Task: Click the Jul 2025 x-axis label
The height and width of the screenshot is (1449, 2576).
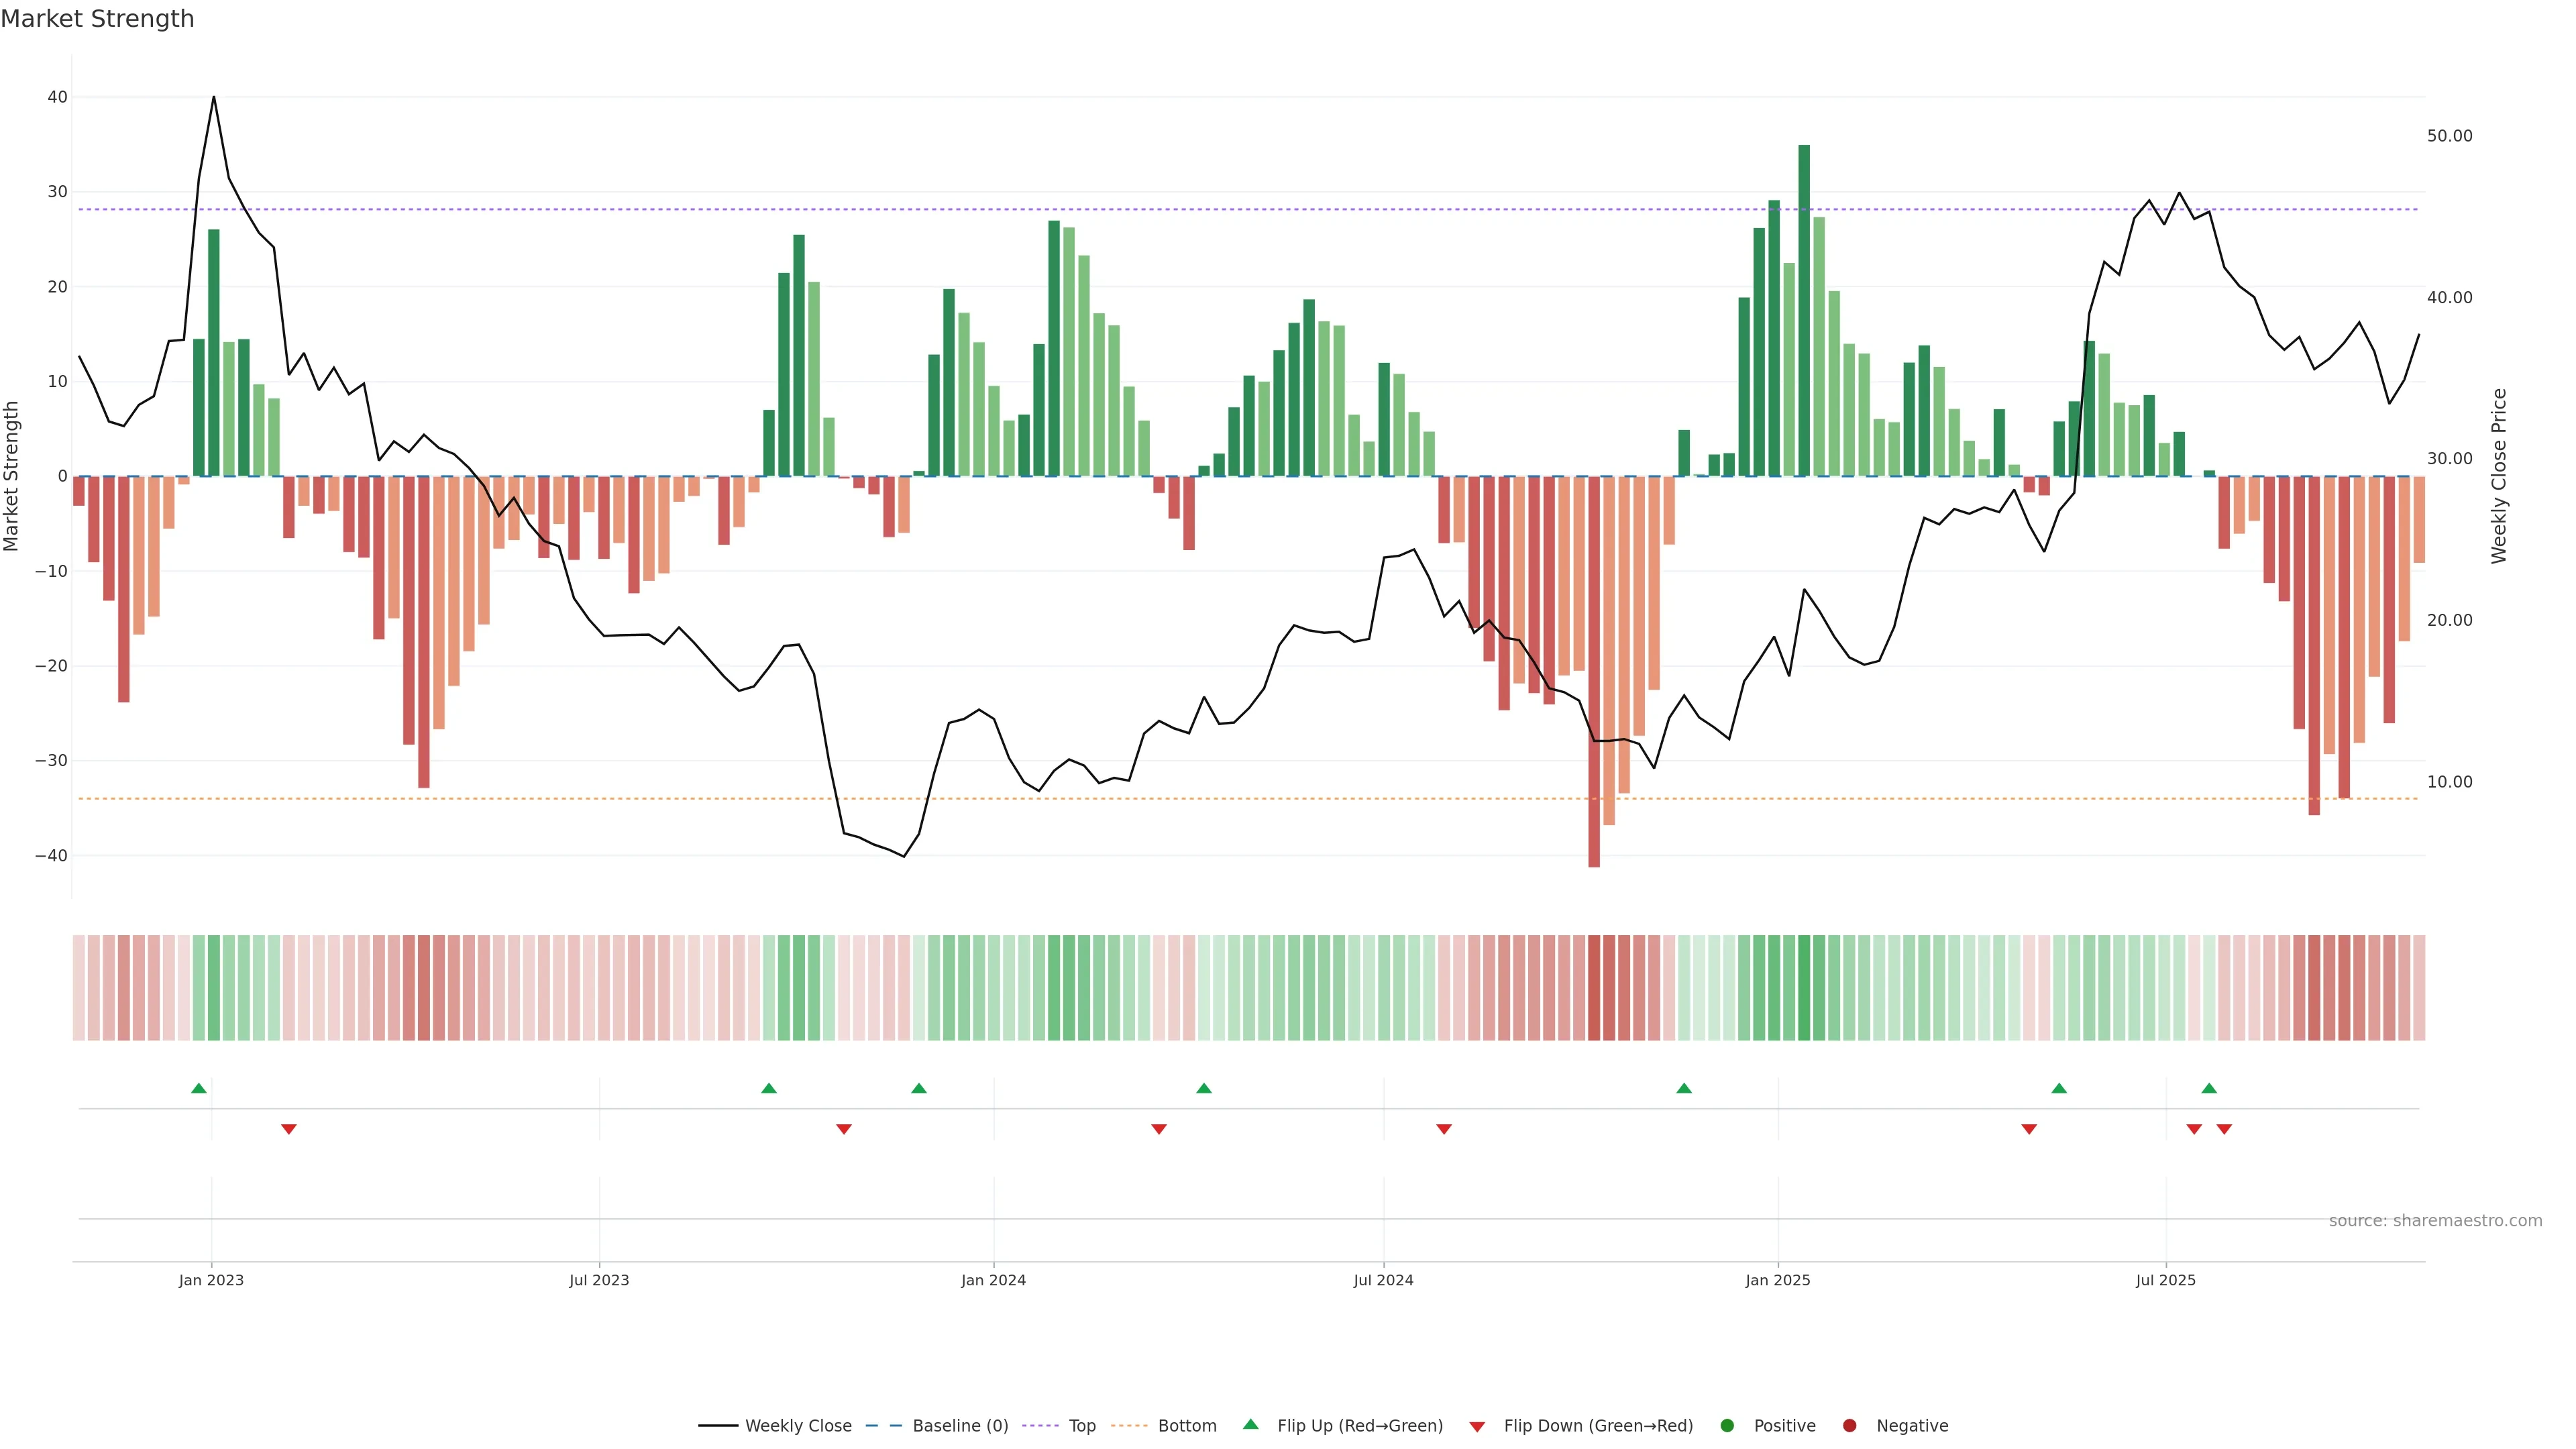Action: (2165, 1280)
